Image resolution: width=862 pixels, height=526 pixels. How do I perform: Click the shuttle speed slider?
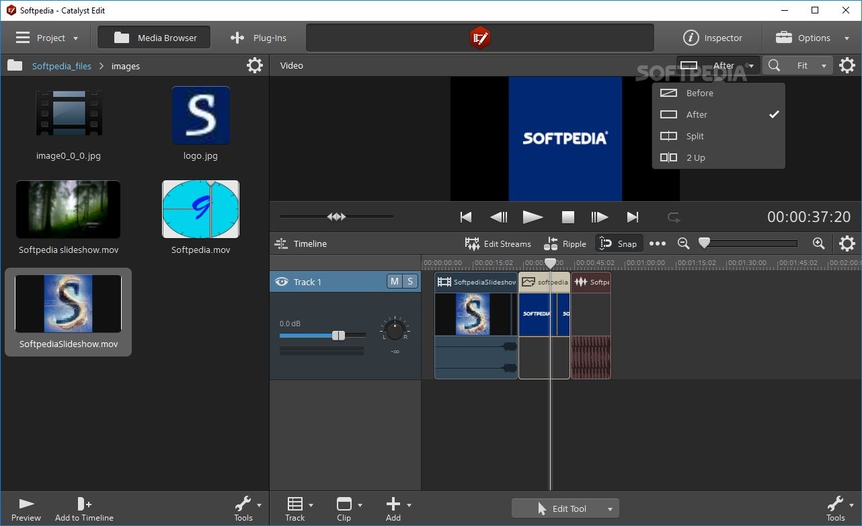point(337,217)
